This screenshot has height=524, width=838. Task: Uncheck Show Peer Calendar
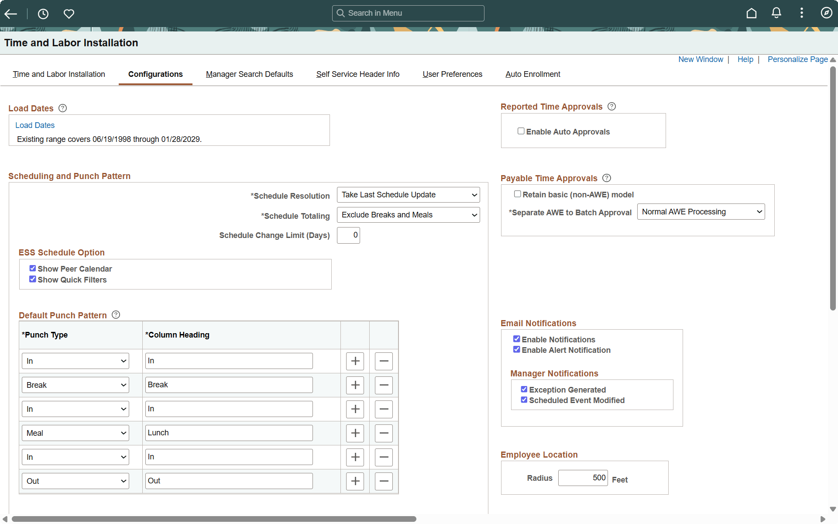(x=33, y=269)
